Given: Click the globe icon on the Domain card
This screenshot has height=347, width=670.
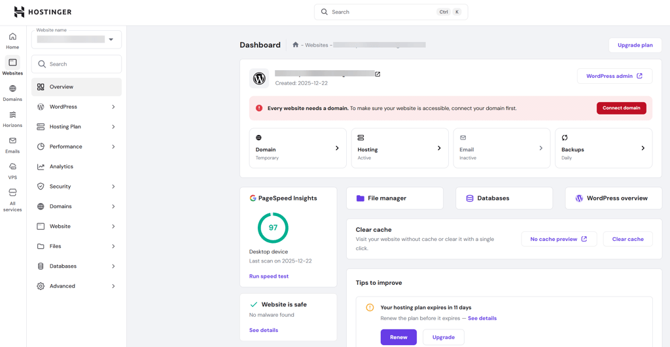Looking at the screenshot, I should 258,137.
